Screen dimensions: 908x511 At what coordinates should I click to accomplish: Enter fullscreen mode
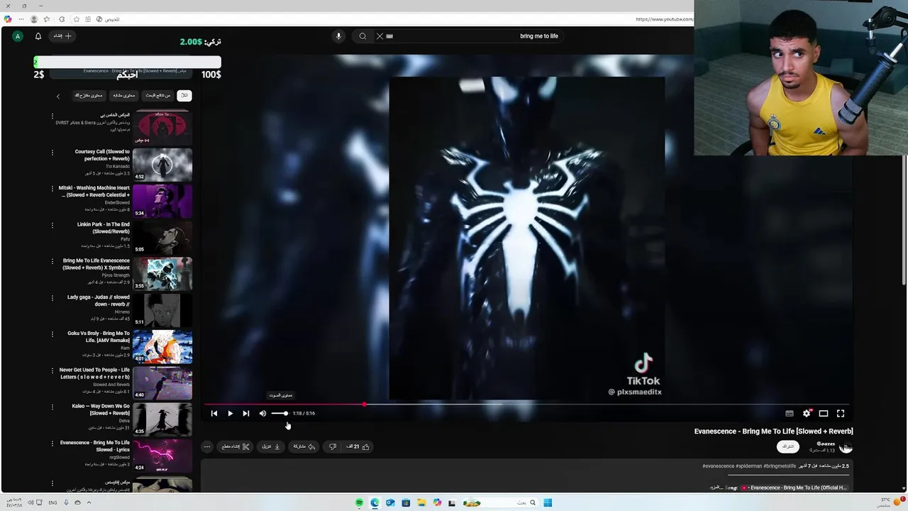[x=841, y=413]
